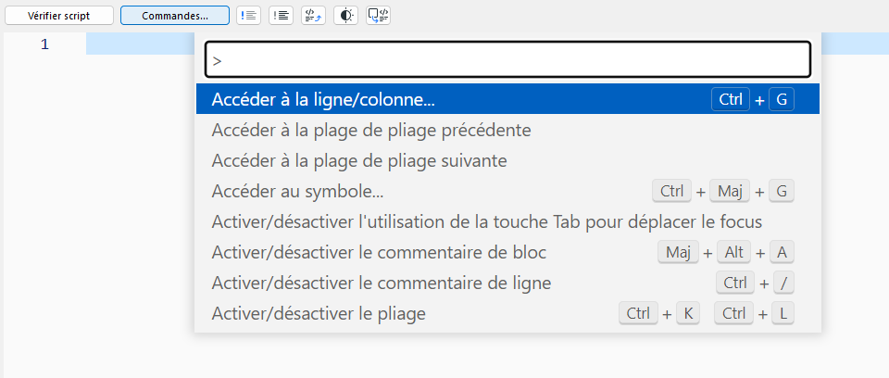
Task: Click the Vérifier script button
Action: pyautogui.click(x=59, y=16)
